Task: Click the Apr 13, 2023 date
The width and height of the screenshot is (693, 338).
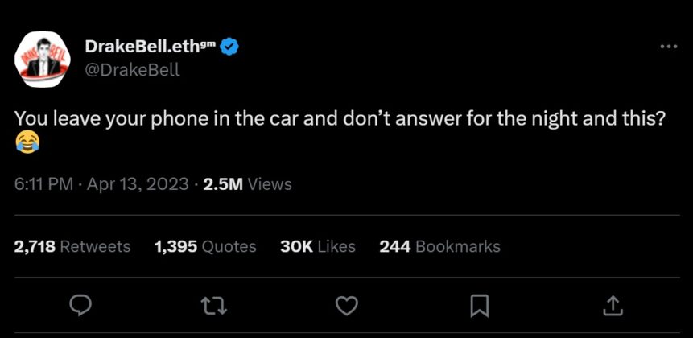Action: 138,184
